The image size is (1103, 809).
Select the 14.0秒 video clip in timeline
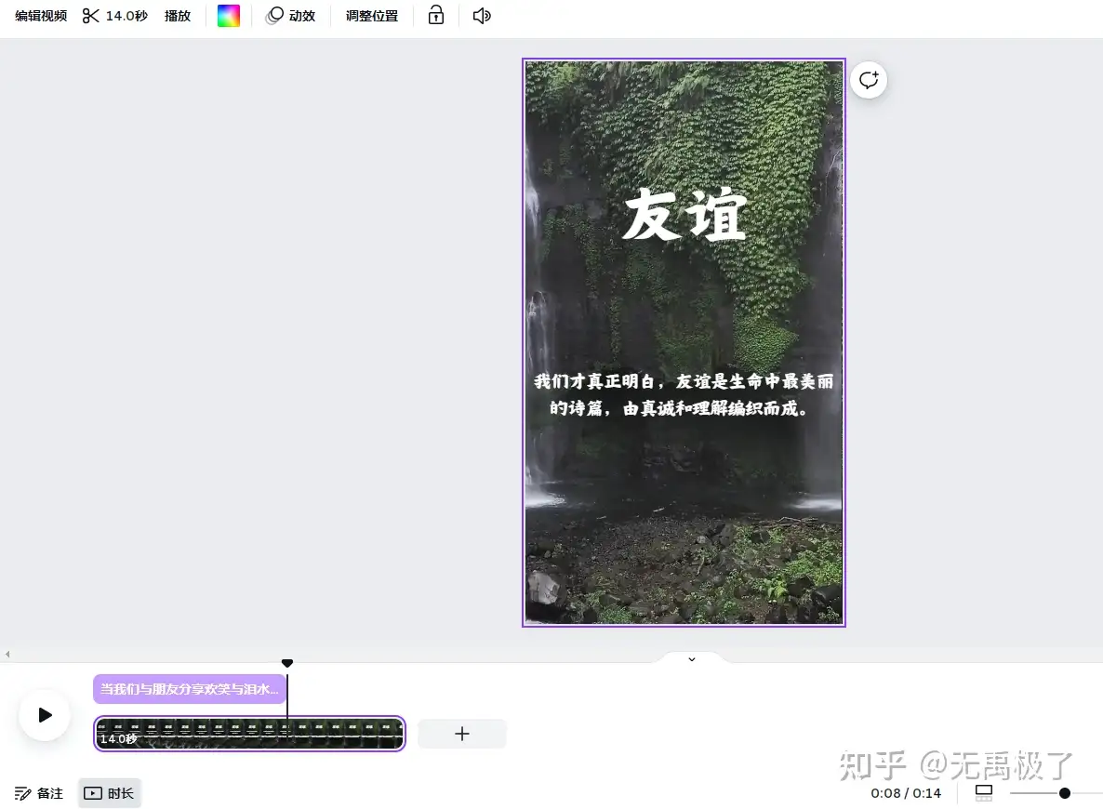coord(250,734)
